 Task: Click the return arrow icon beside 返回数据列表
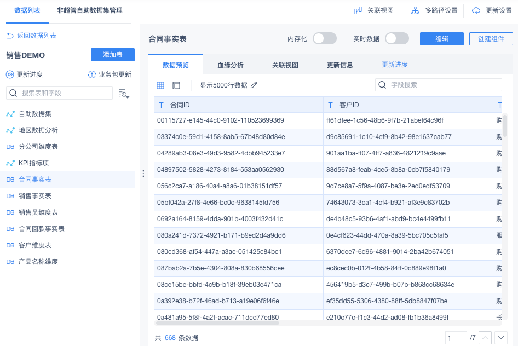10,36
